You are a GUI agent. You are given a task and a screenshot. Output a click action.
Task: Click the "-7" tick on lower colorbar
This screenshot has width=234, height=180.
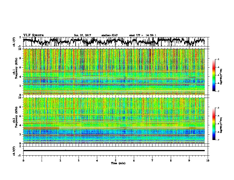pos(218,140)
